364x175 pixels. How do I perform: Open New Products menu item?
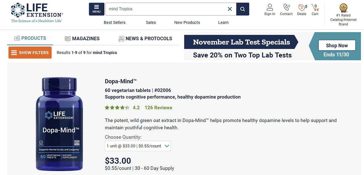point(187,22)
